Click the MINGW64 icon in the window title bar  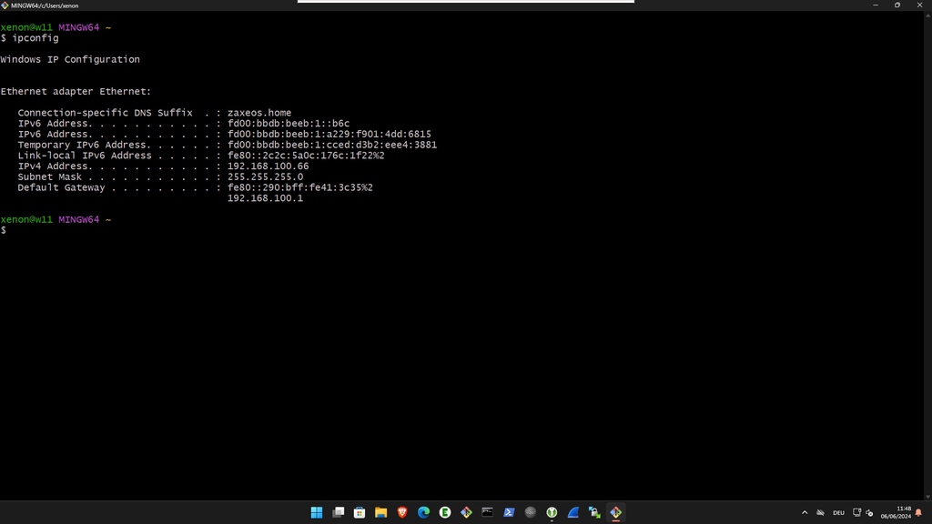tap(5, 5)
